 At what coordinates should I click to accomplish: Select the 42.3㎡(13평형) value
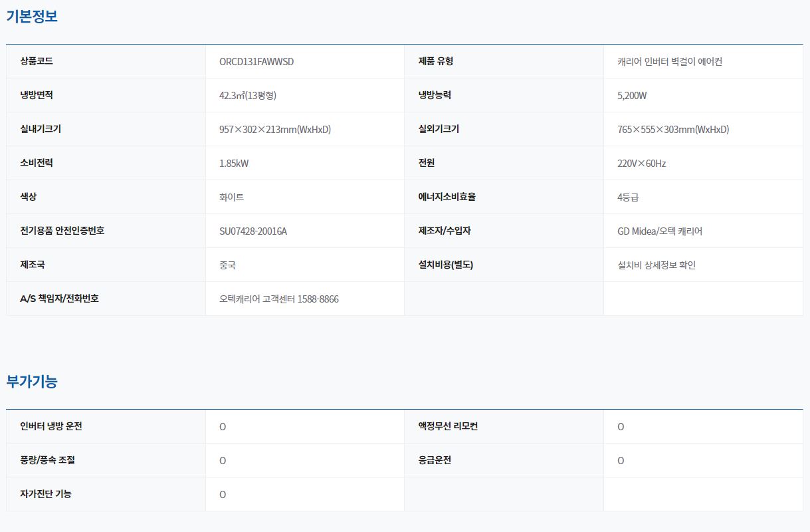point(248,96)
